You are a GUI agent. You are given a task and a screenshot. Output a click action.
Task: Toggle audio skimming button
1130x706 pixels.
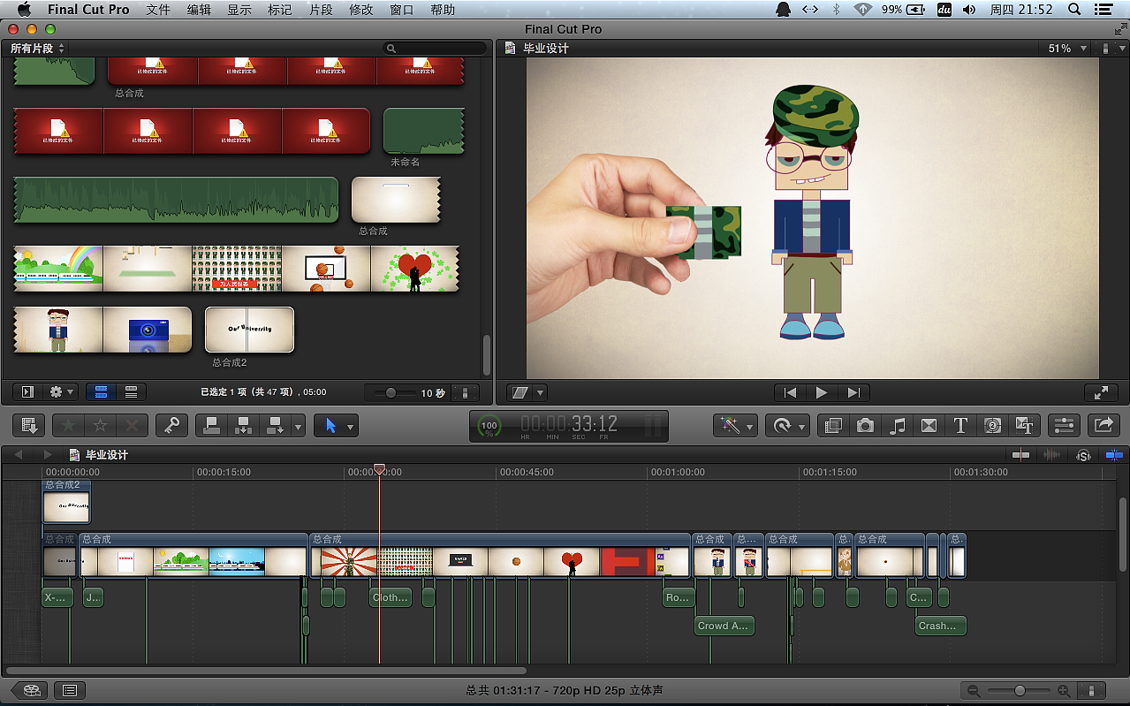coord(1051,455)
